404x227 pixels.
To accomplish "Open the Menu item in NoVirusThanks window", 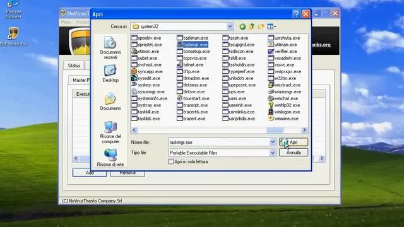I will click(66, 22).
